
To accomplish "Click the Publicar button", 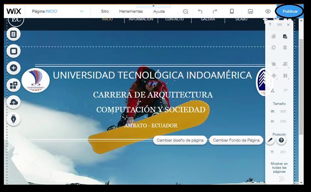I will [x=290, y=11].
